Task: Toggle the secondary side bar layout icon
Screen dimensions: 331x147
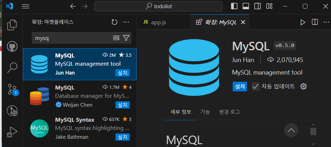Action: coord(257,6)
